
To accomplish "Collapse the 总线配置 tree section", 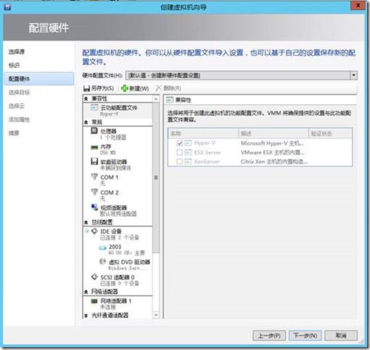I will (x=86, y=222).
